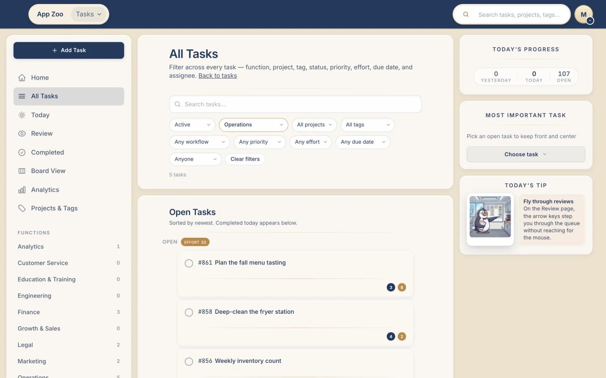Click the 107 OPEN progress counter
The height and width of the screenshot is (378, 606).
564,76
